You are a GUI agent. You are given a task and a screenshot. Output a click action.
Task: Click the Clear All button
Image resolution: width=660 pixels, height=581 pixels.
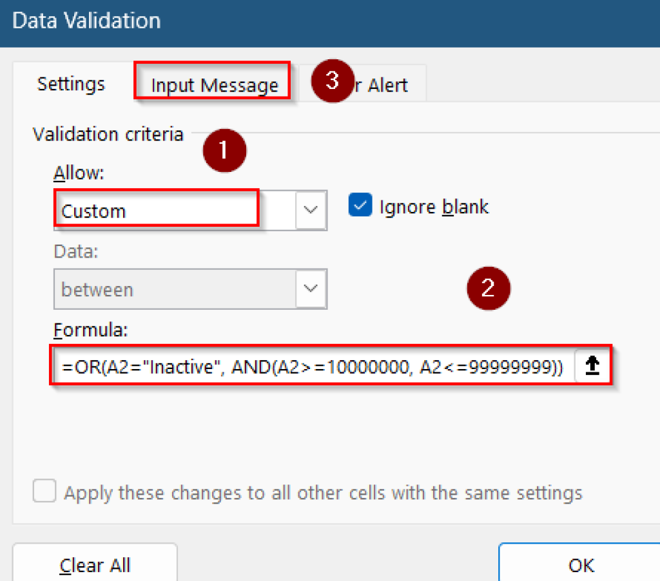pyautogui.click(x=95, y=564)
